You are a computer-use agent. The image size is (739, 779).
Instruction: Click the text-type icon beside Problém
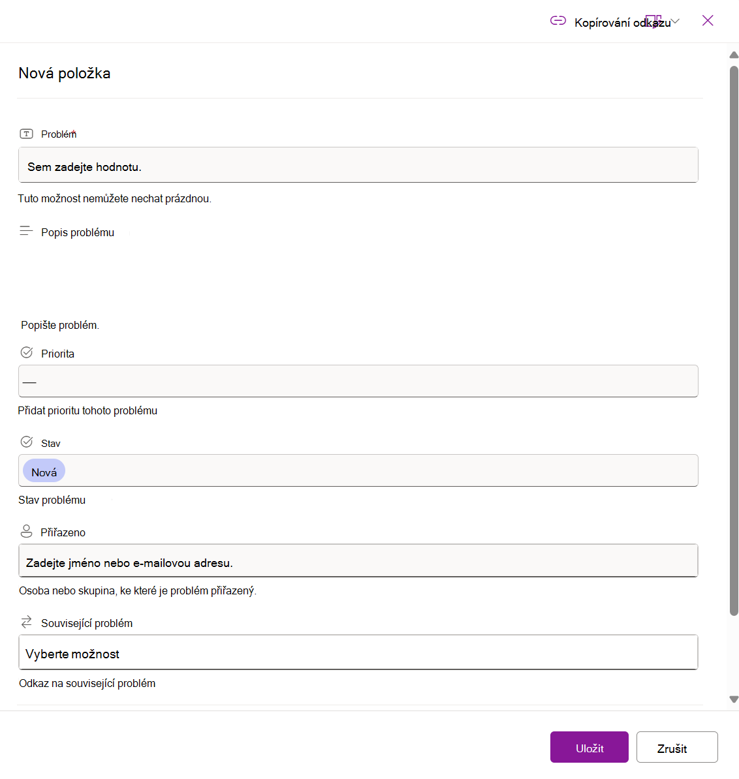point(26,134)
